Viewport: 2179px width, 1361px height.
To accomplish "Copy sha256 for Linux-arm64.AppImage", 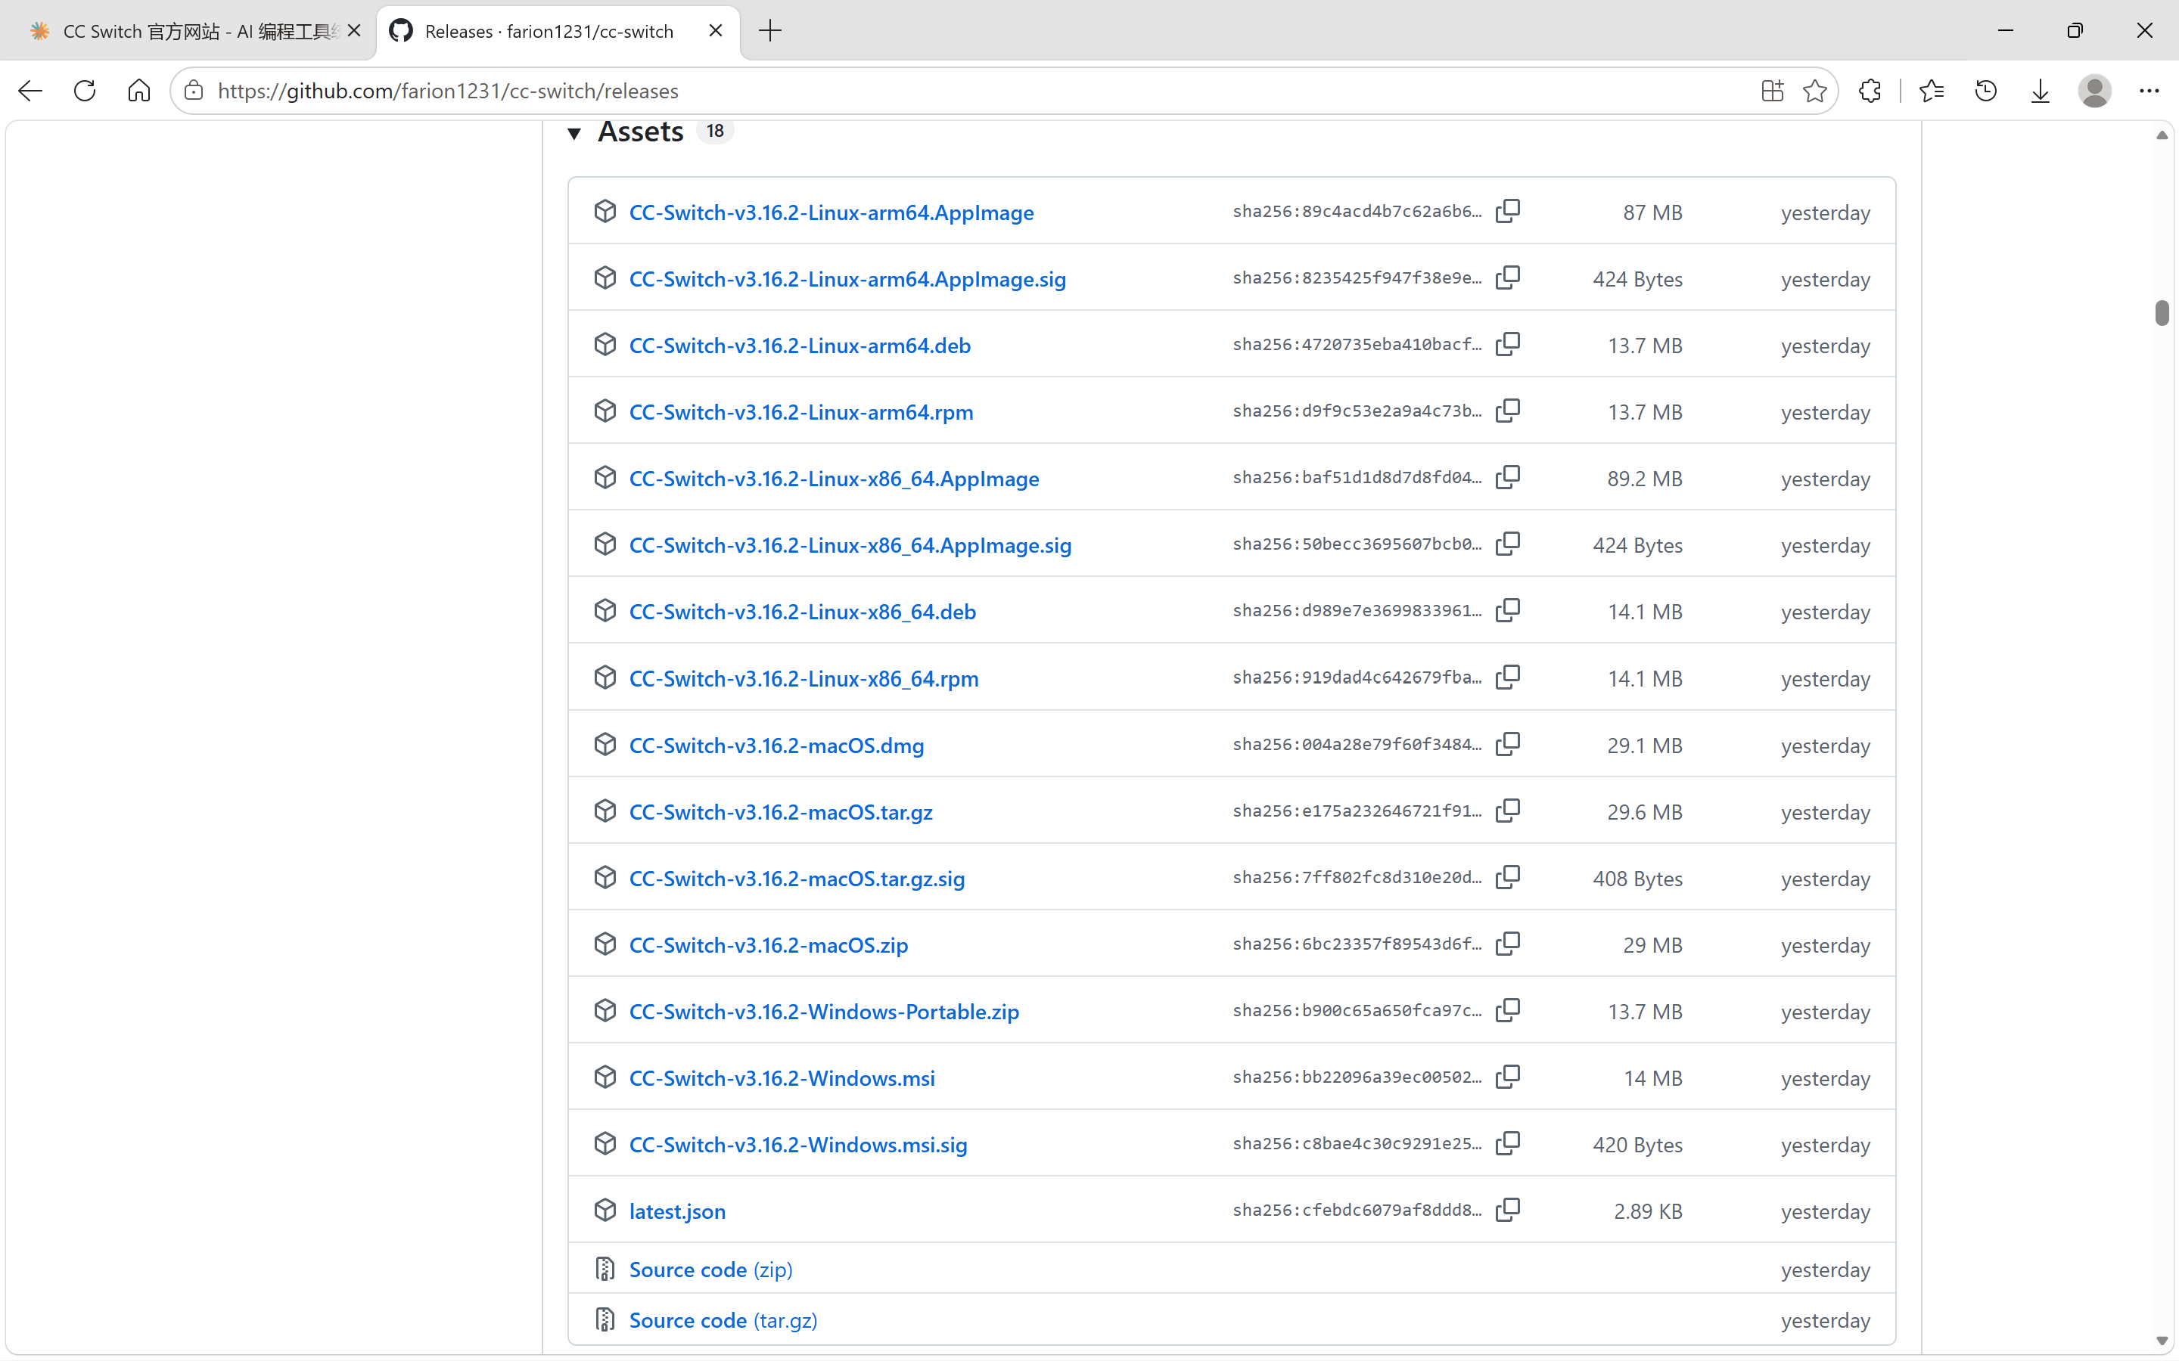I will click(1507, 212).
